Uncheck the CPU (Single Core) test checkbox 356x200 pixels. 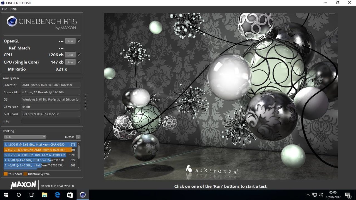pos(79,62)
